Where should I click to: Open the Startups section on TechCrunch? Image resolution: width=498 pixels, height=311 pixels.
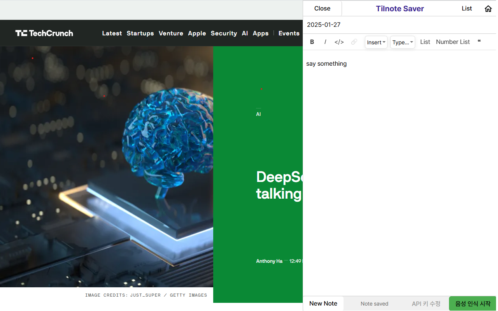[x=140, y=33]
